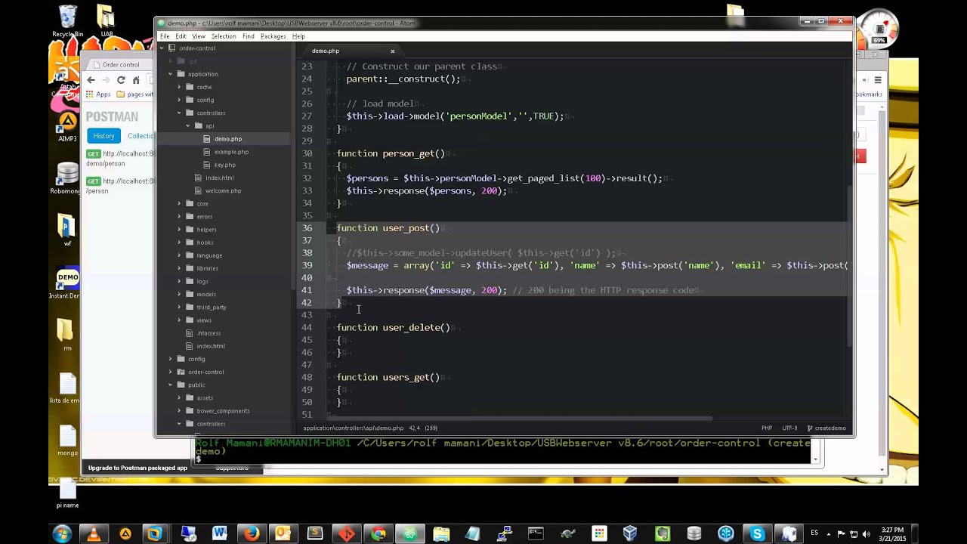
Task: Open the Find menu in Atom
Action: [248, 36]
